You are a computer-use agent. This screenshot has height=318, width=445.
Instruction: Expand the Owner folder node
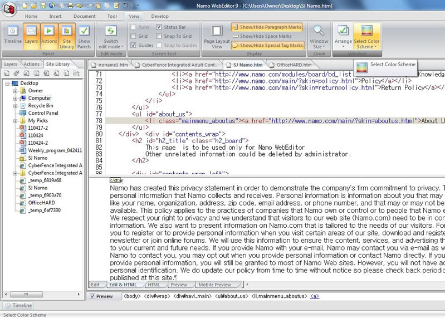(16, 91)
